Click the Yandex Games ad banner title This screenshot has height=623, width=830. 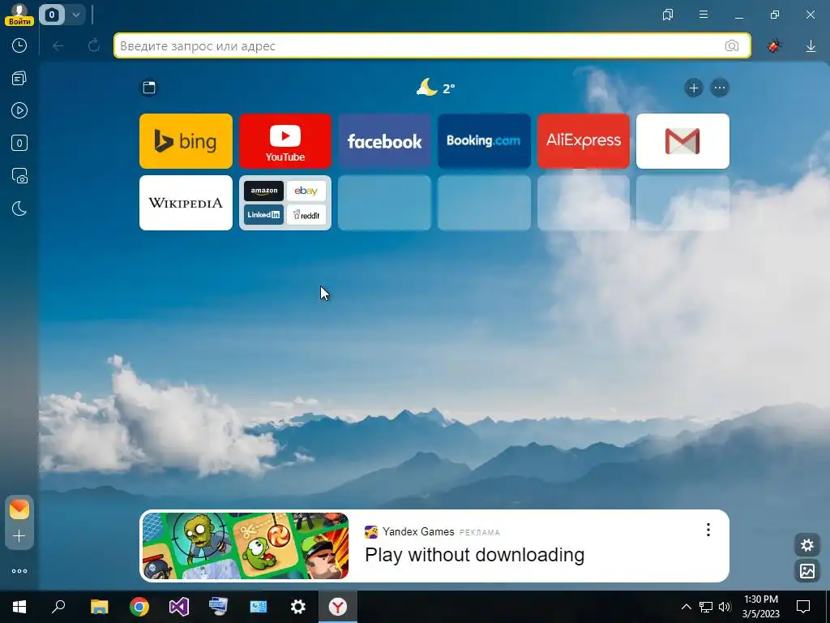pyautogui.click(x=475, y=555)
